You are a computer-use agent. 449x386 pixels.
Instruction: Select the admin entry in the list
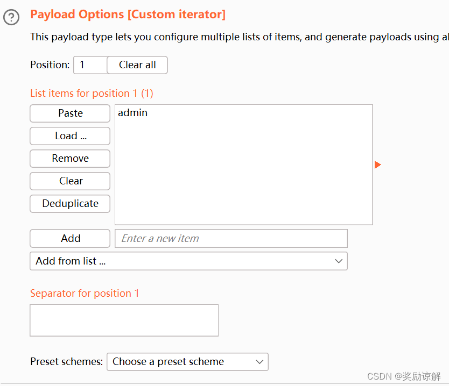132,113
